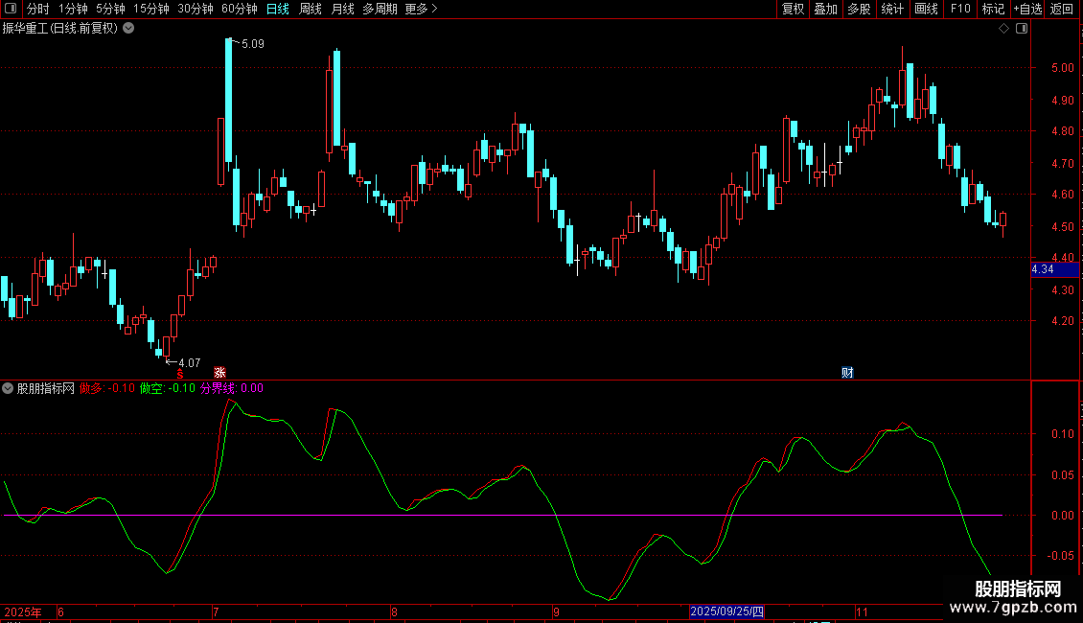Toggle right side panel icon in chart
The height and width of the screenshot is (623, 1083).
pyautogui.click(x=1022, y=29)
